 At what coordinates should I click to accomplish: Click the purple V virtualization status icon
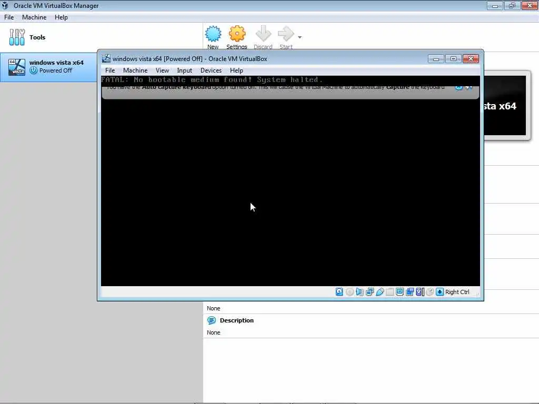pos(420,292)
